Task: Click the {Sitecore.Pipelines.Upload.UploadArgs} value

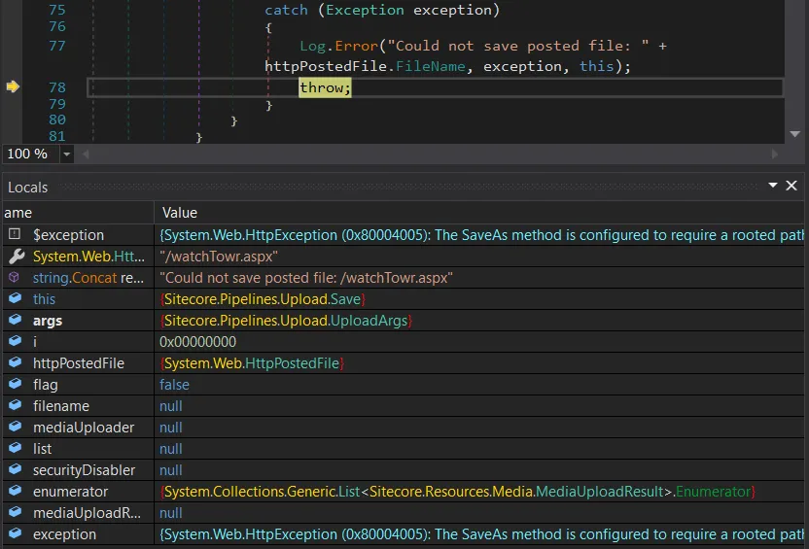Action: [286, 321]
